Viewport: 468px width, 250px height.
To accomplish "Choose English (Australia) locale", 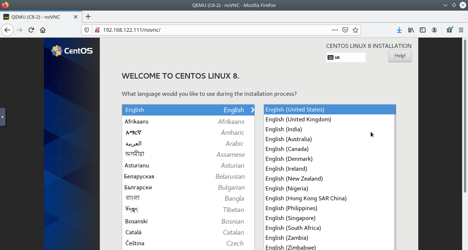I will pyautogui.click(x=329, y=139).
